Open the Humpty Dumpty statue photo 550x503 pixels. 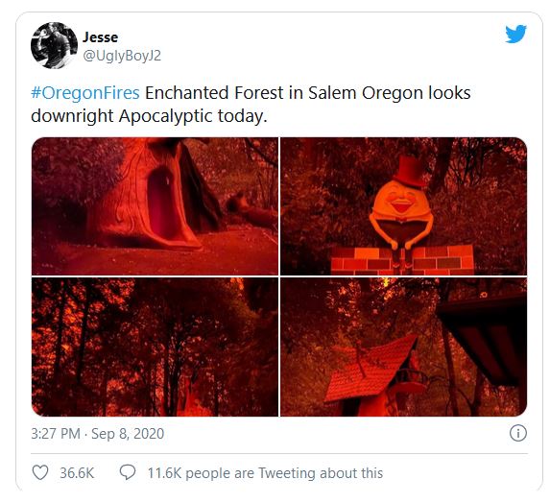point(404,206)
